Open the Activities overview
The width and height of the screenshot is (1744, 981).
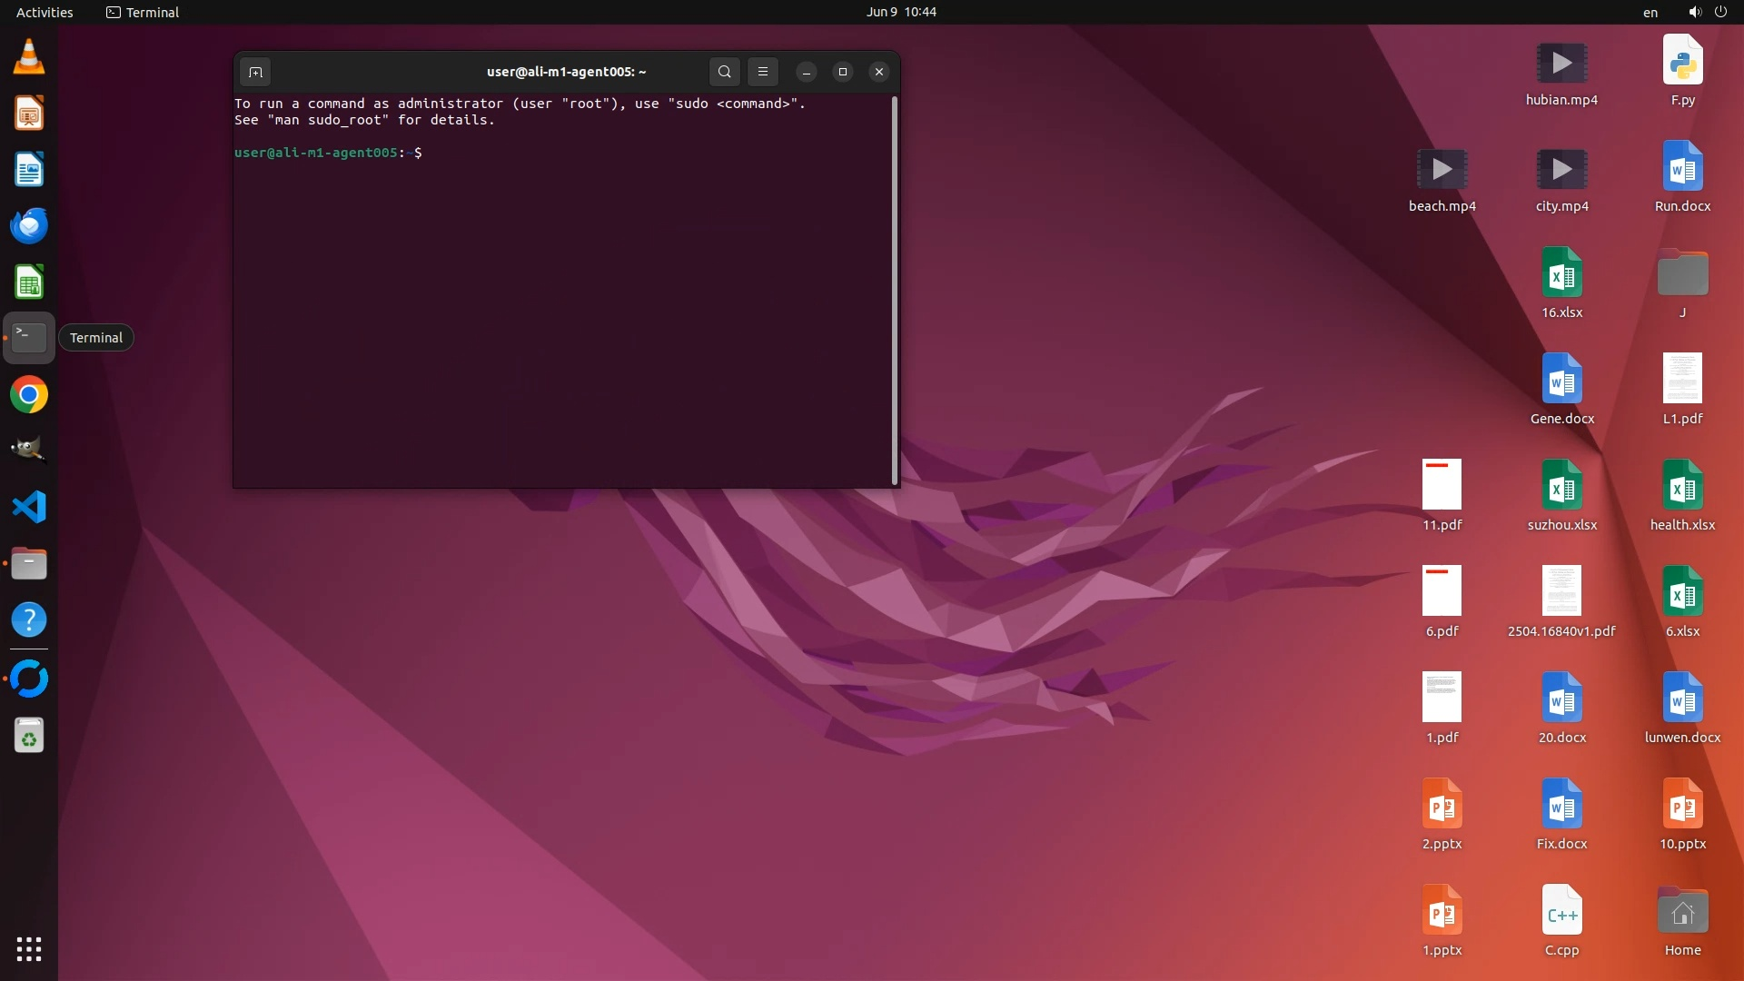(x=45, y=12)
